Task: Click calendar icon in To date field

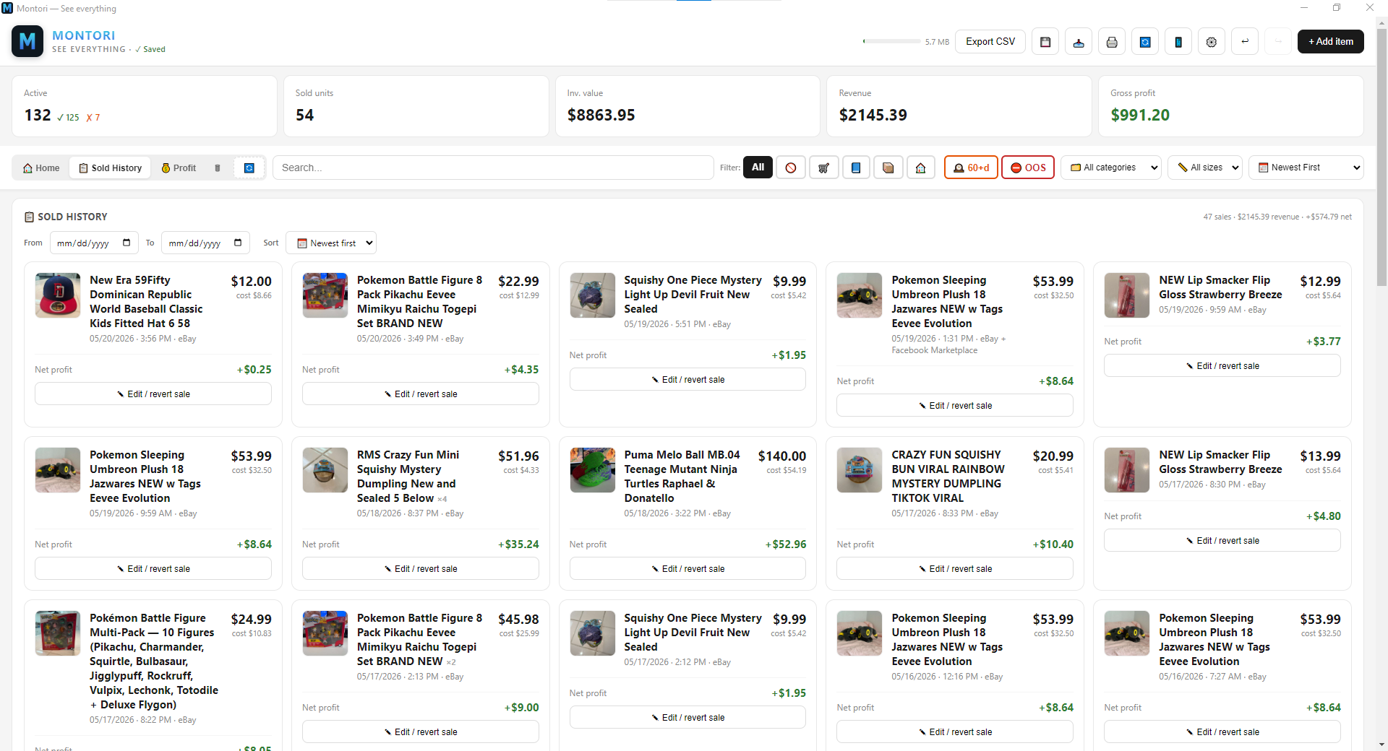Action: tap(238, 243)
